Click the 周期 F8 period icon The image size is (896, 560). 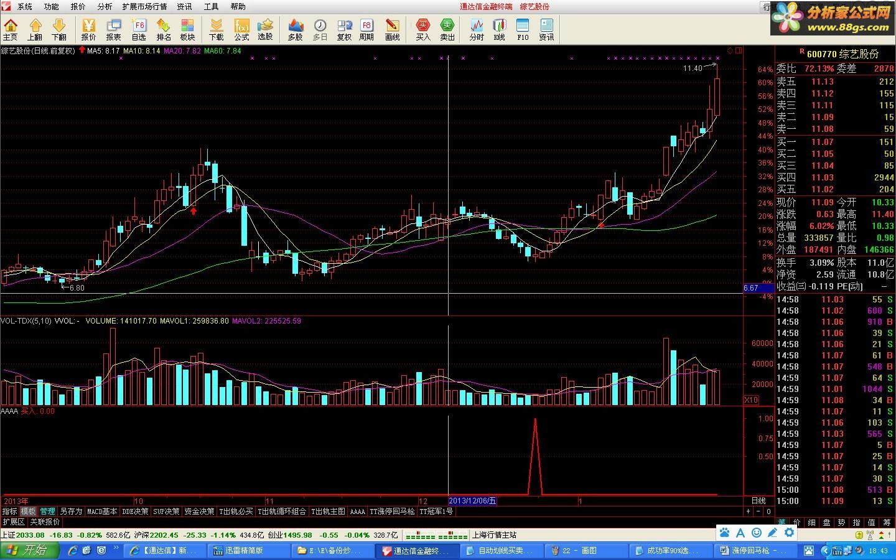point(366,29)
